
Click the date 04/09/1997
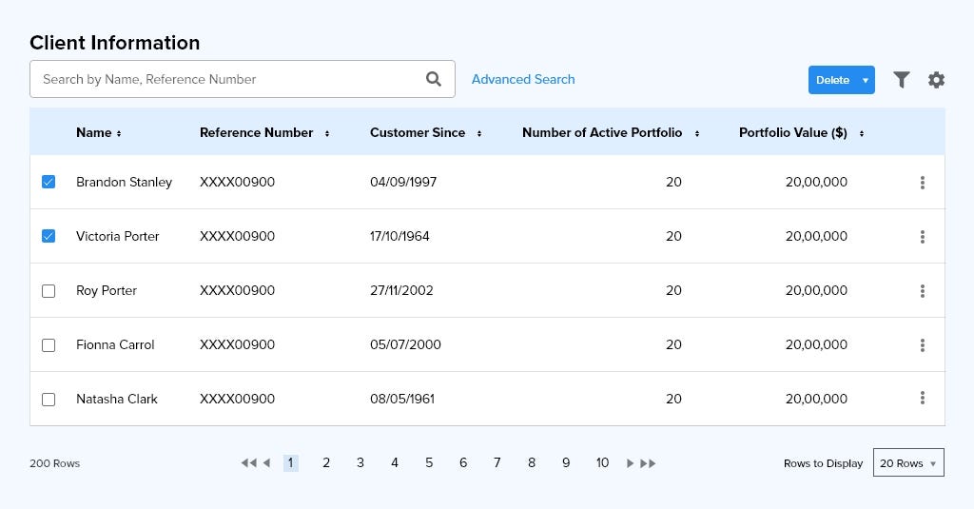click(403, 182)
